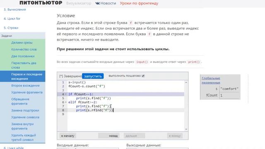Click line 8 print(s.rfind("f"))

point(94,110)
